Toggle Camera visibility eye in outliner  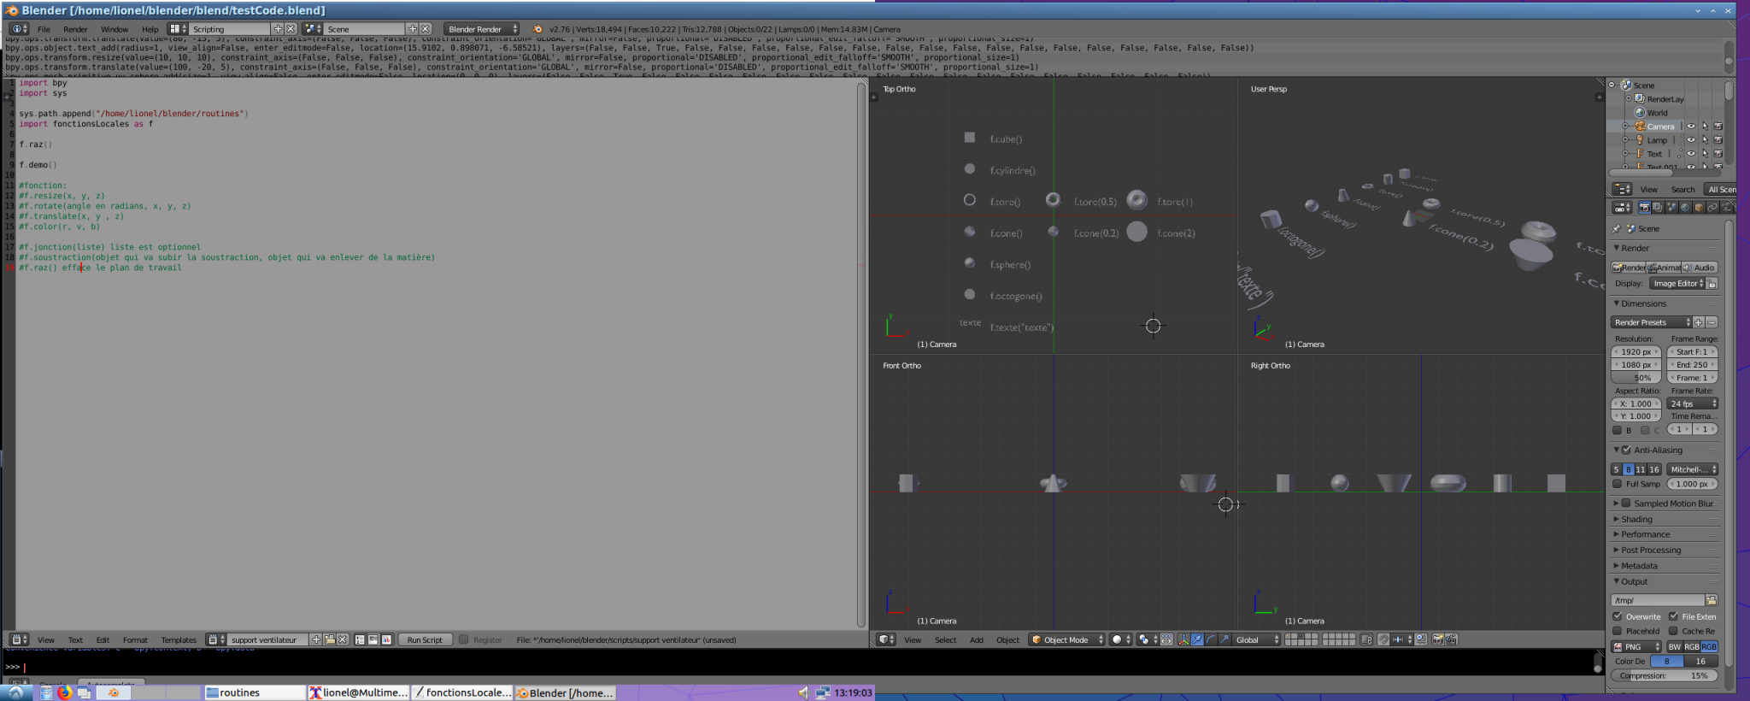point(1690,127)
